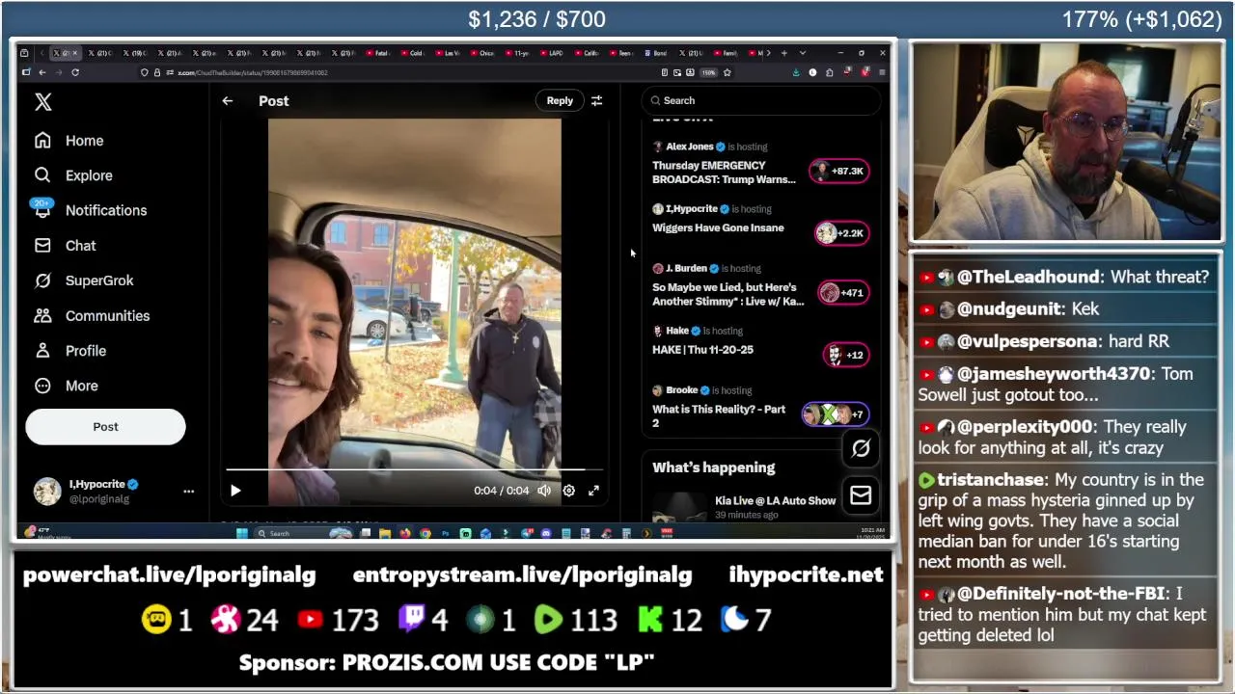Close the active X browser tab
Viewport: 1235px width, 694px height.
[75, 53]
